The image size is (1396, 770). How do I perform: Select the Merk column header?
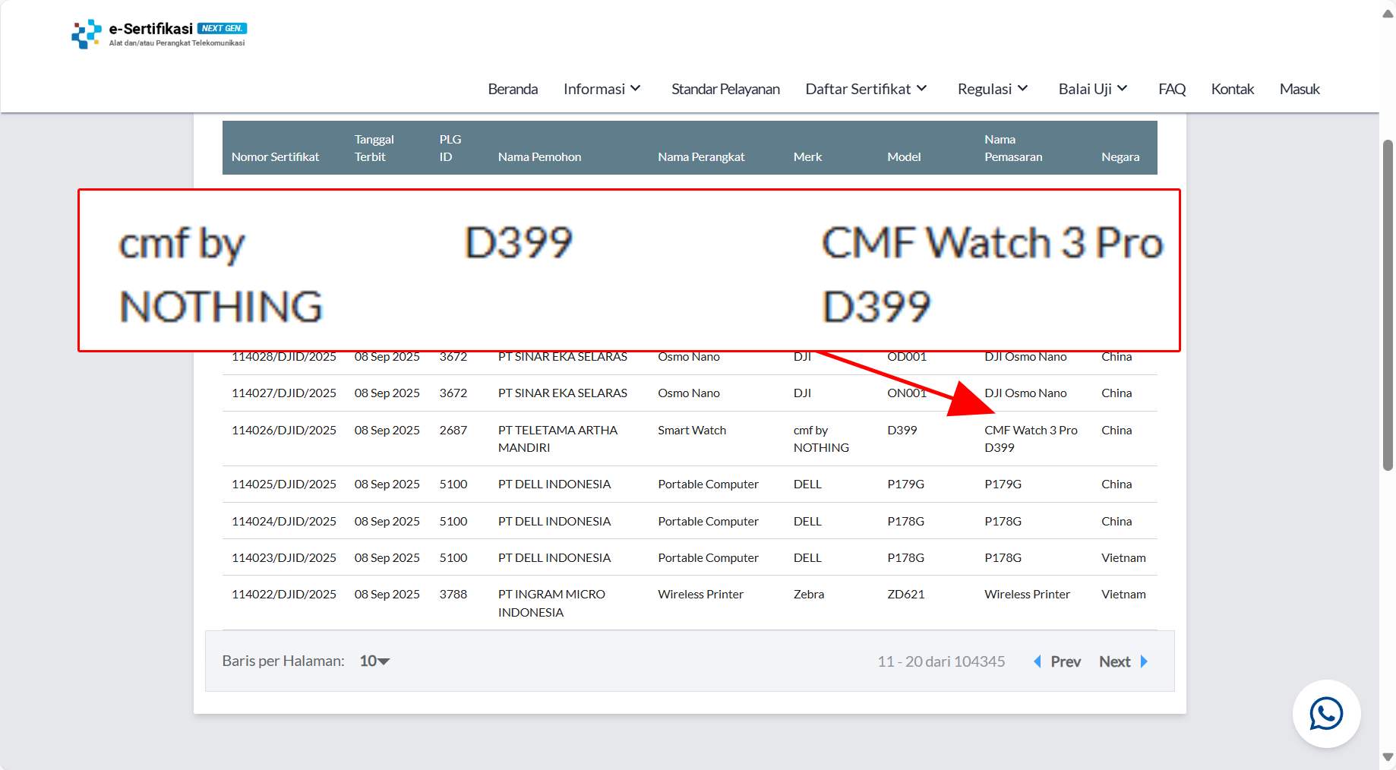807,156
